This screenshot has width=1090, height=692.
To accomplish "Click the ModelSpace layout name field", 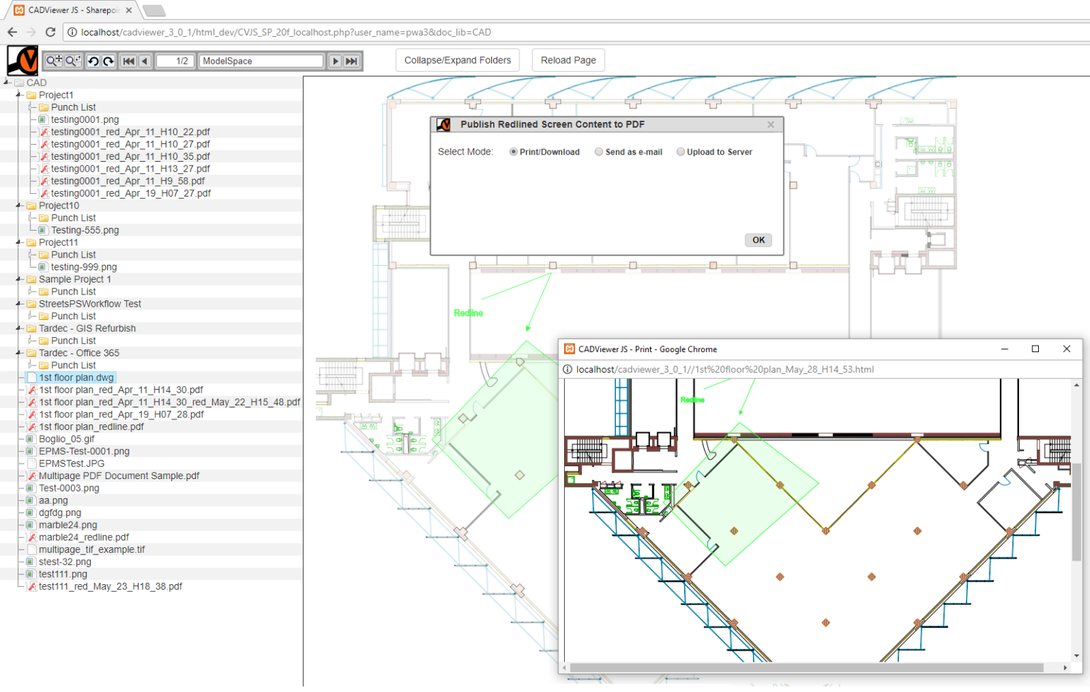I will 260,61.
